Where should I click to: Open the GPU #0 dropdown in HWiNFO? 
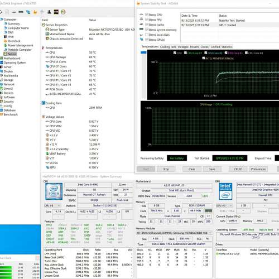[x=224, y=205]
